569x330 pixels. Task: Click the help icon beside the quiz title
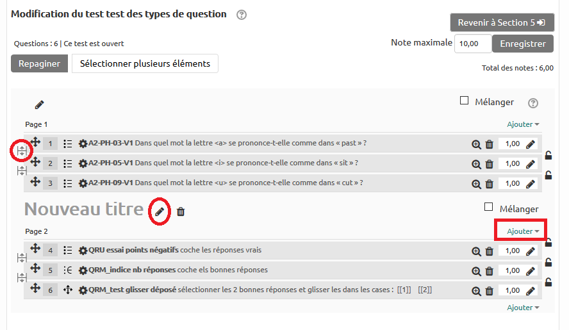242,15
